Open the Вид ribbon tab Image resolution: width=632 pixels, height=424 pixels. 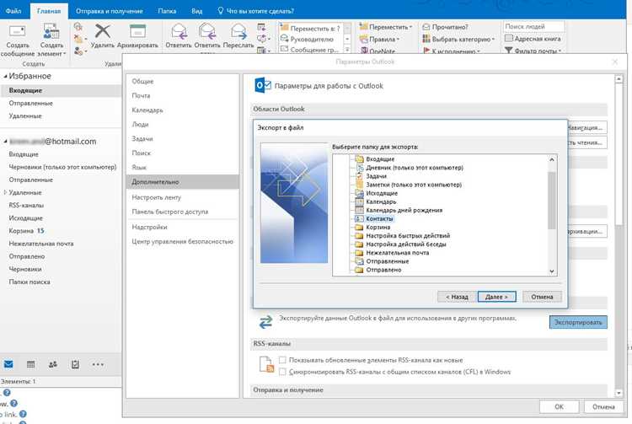[x=196, y=11]
